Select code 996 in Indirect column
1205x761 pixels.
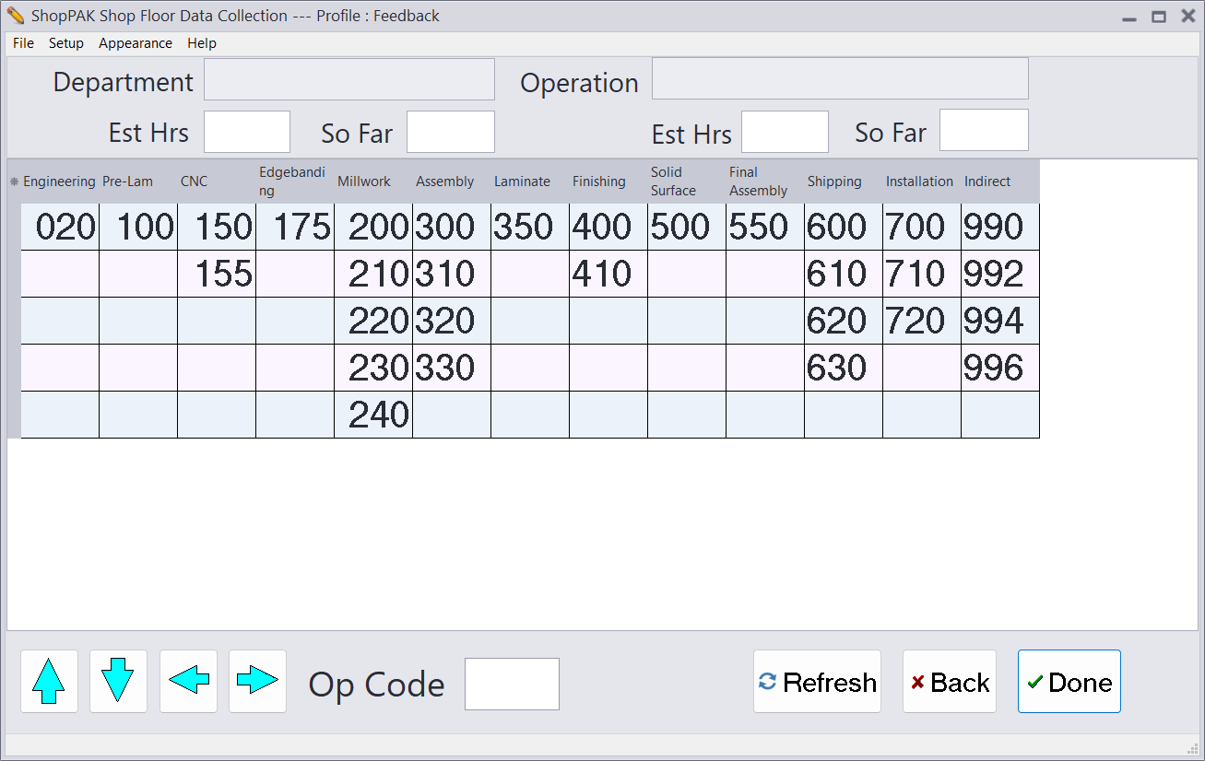coord(999,369)
